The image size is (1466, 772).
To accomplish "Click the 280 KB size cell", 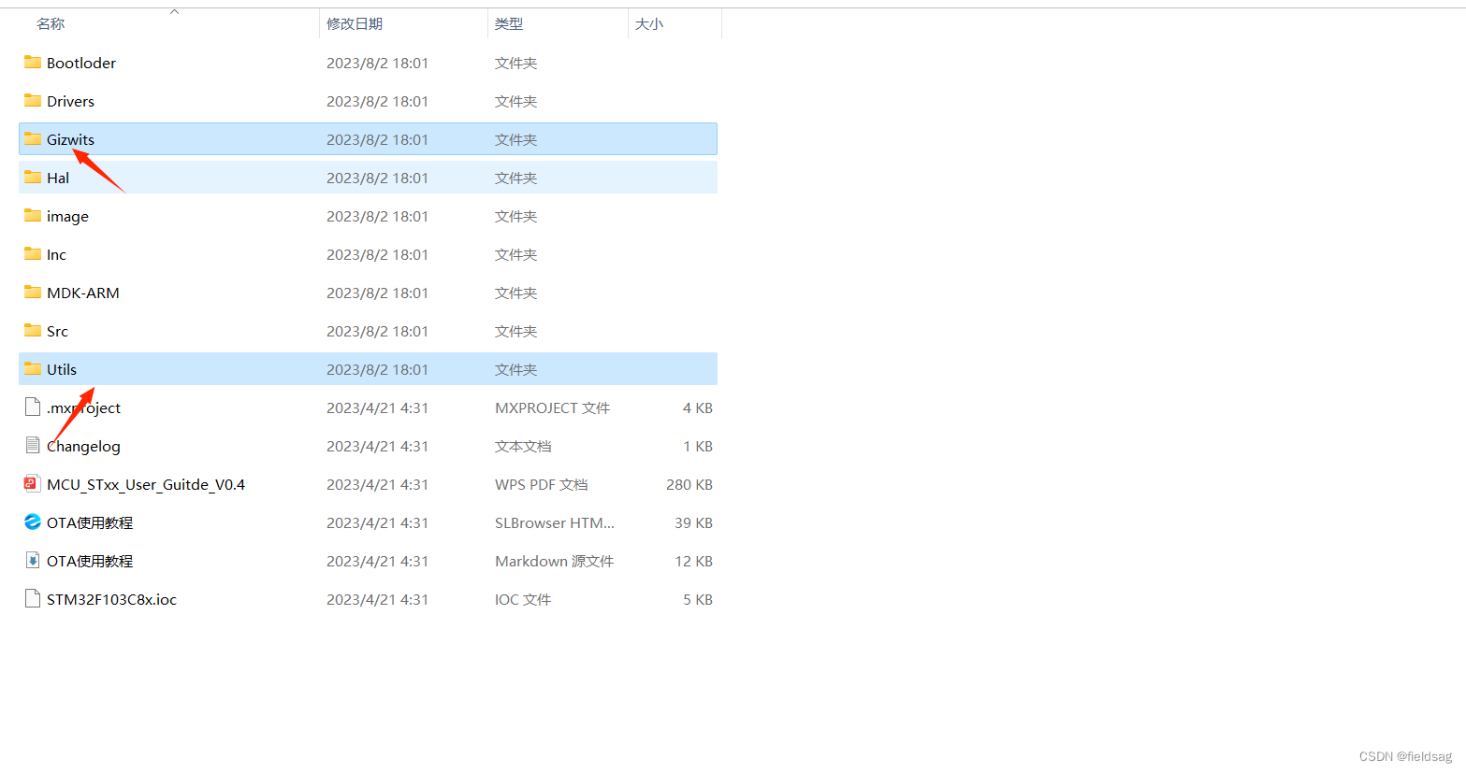I will (689, 484).
